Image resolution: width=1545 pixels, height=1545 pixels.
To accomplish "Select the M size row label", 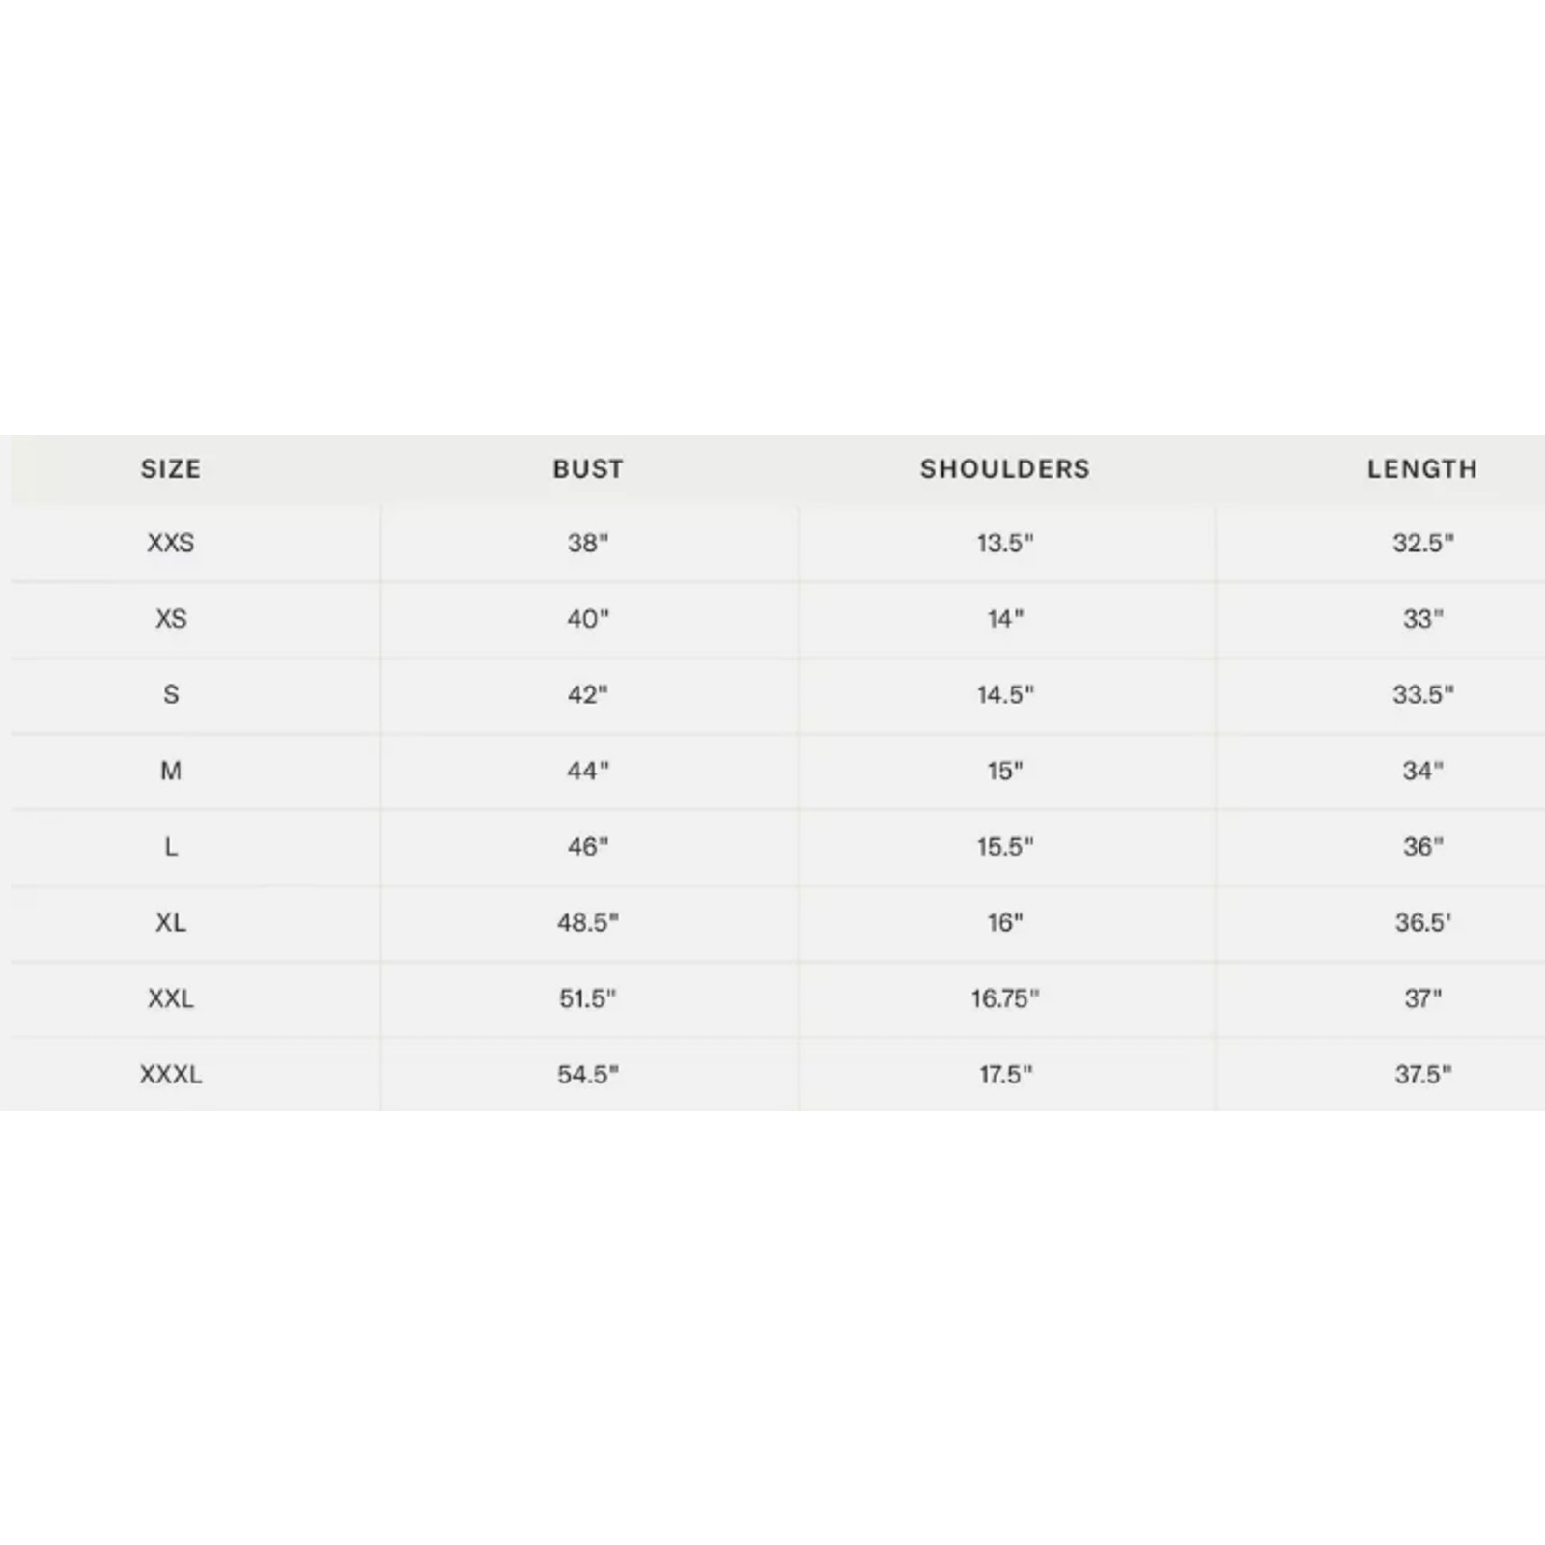I will point(171,771).
